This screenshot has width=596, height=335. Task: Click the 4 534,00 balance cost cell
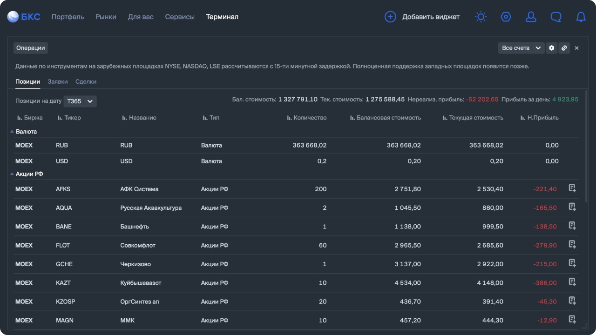point(408,282)
